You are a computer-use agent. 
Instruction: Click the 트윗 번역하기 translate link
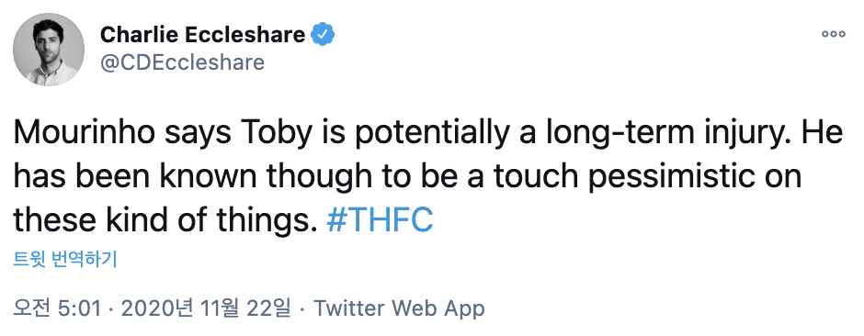[65, 259]
